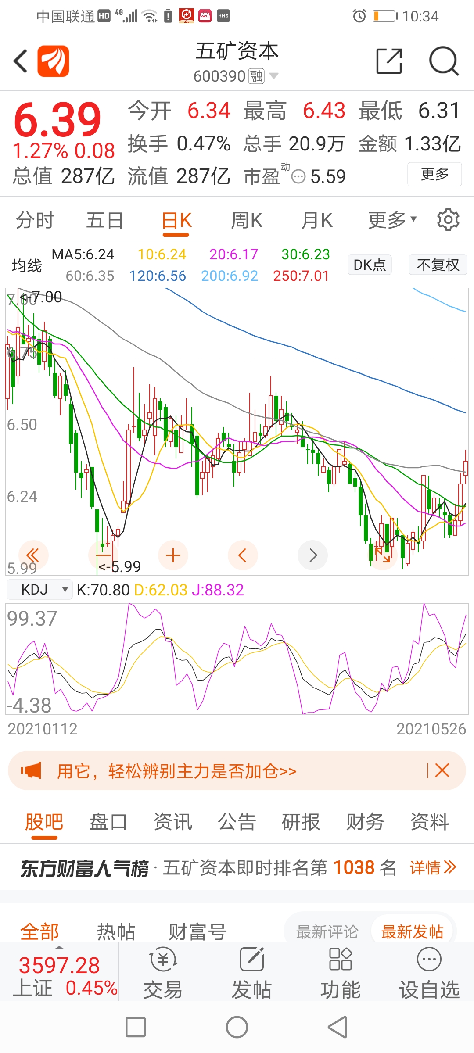This screenshot has width=474, height=1053.
Task: Zoom in chart with plus icon
Action: 173,555
